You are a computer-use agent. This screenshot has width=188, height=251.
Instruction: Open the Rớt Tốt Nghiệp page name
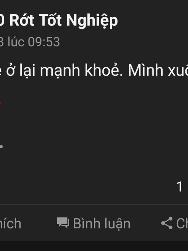pyautogui.click(x=64, y=21)
